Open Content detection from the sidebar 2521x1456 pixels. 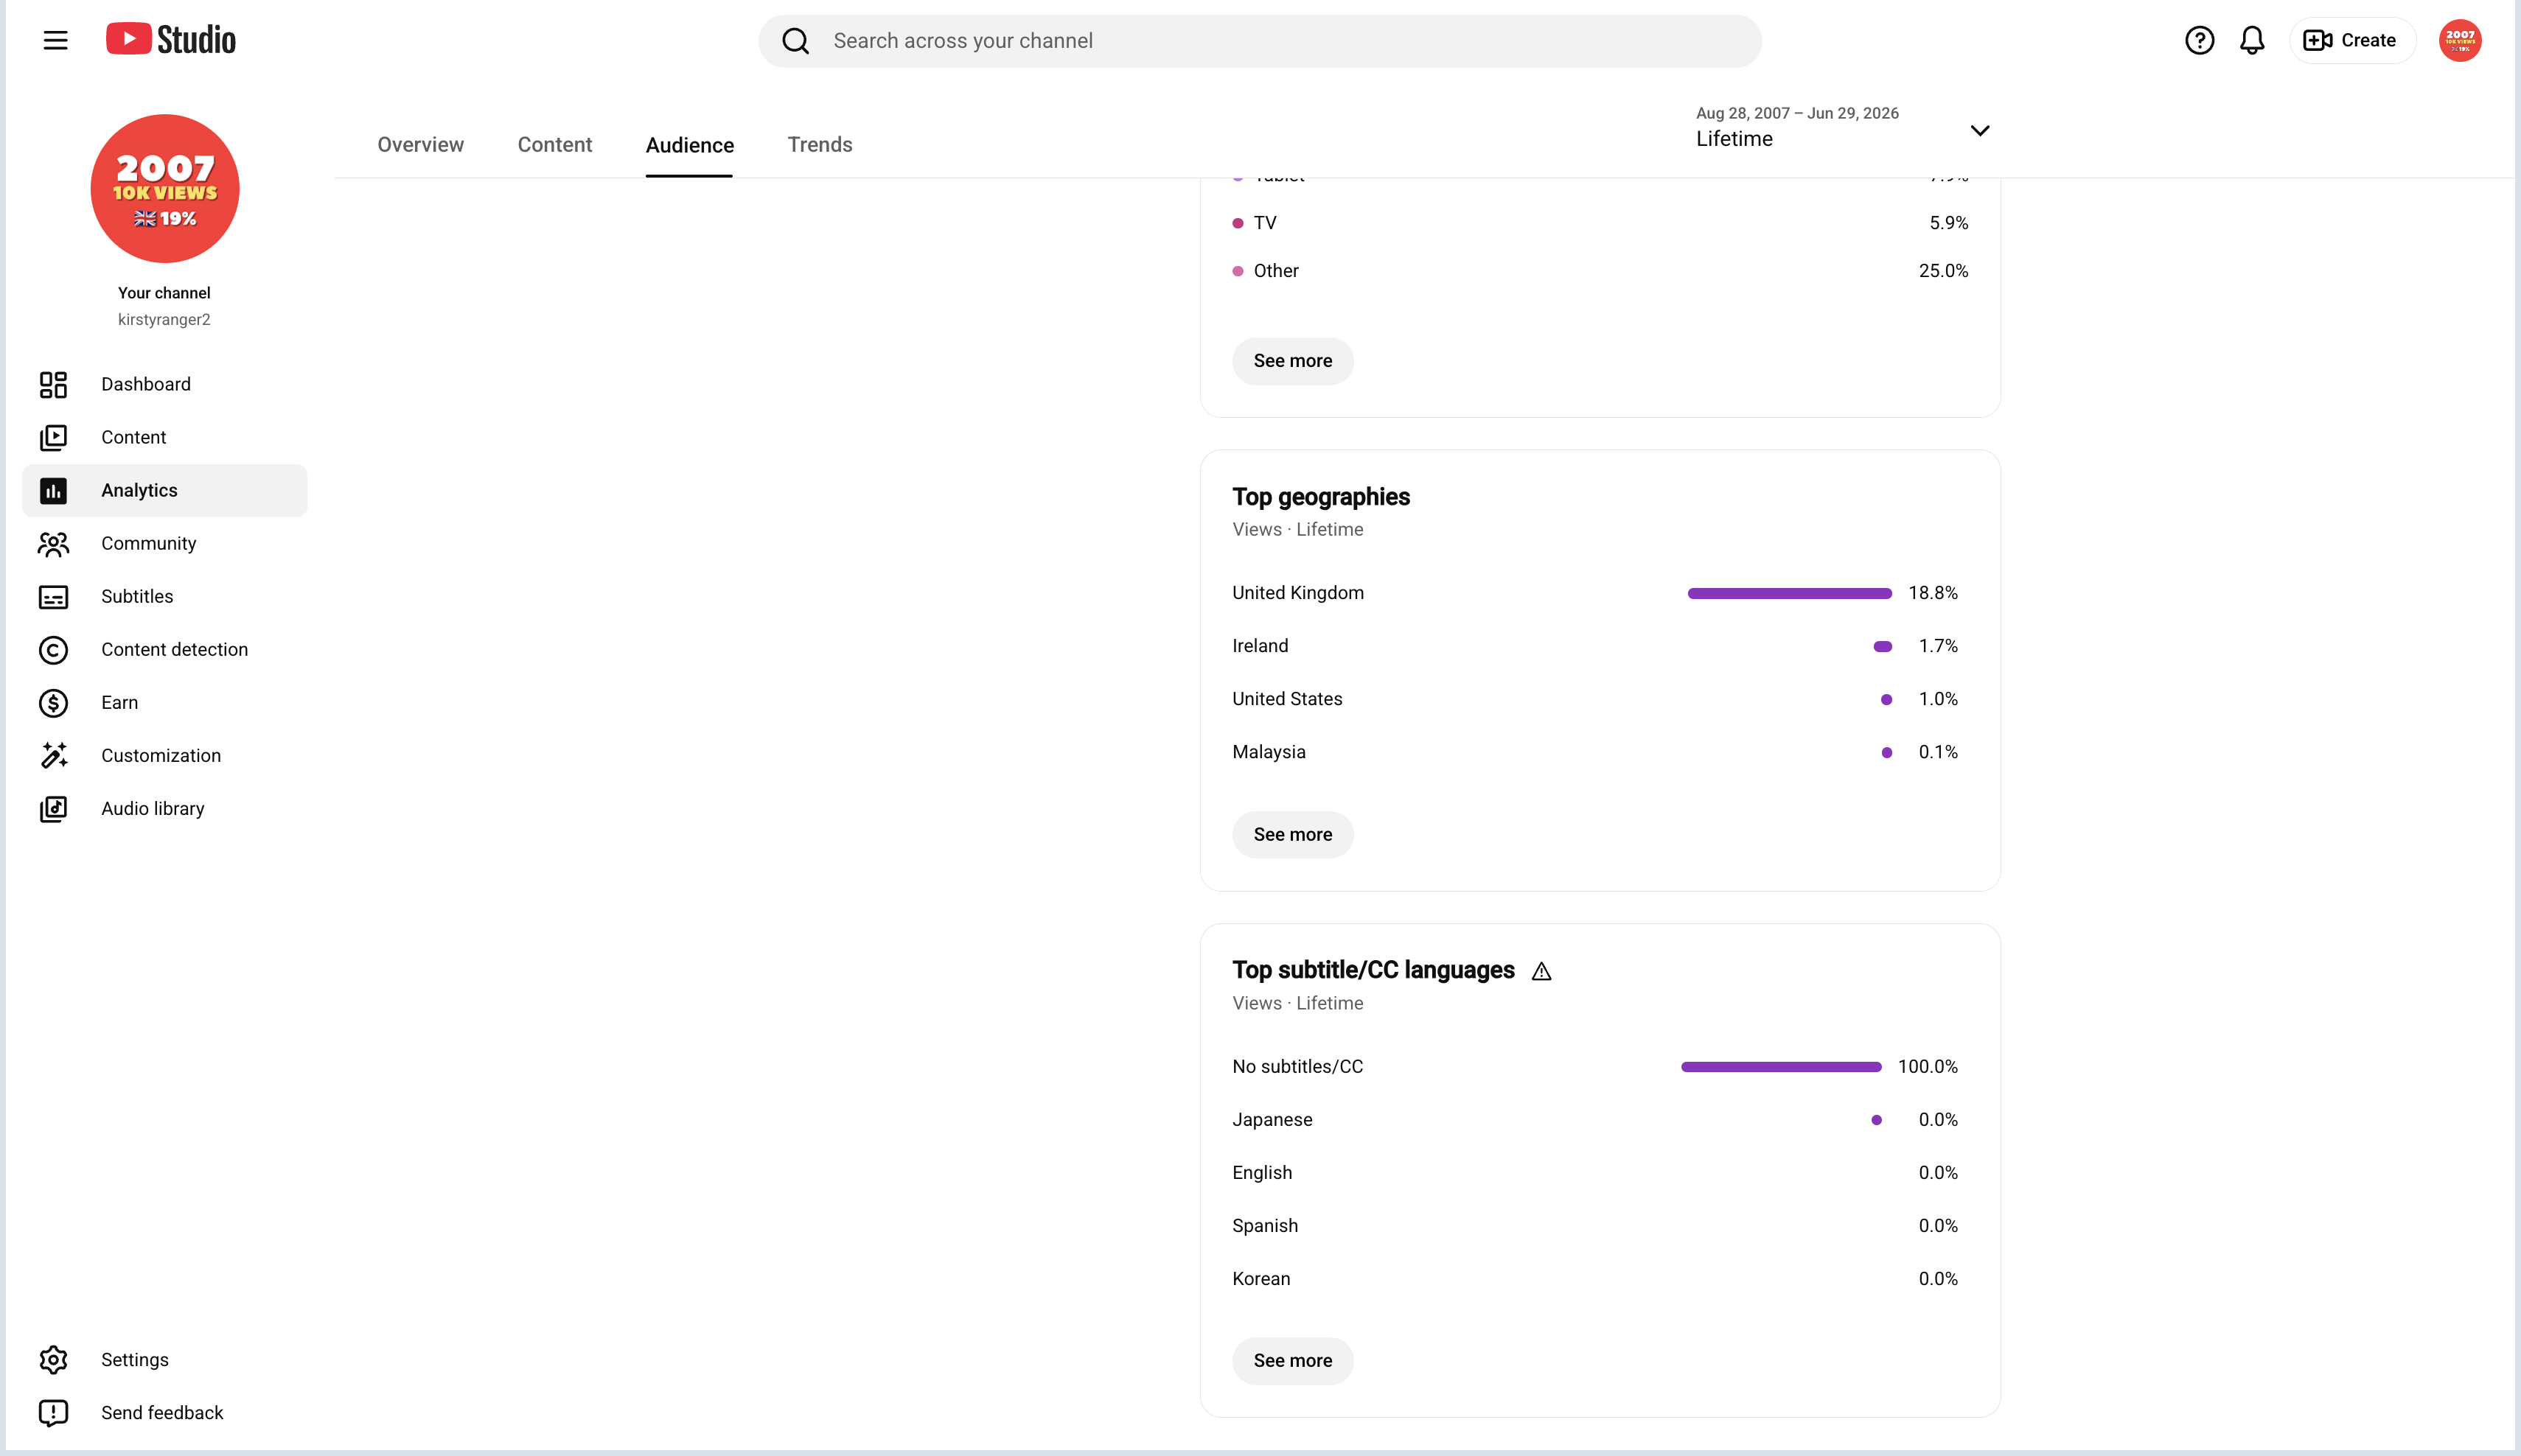click(x=164, y=649)
